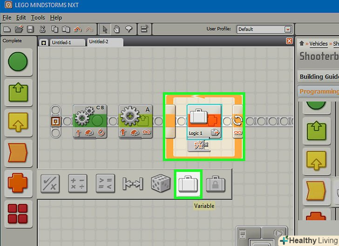Pick the Logic block from flyout

pyautogui.click(x=50, y=184)
